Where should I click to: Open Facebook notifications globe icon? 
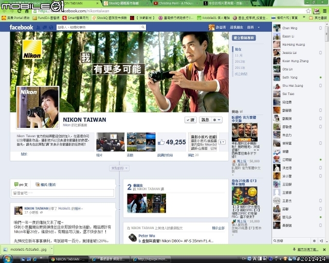tap(51, 27)
